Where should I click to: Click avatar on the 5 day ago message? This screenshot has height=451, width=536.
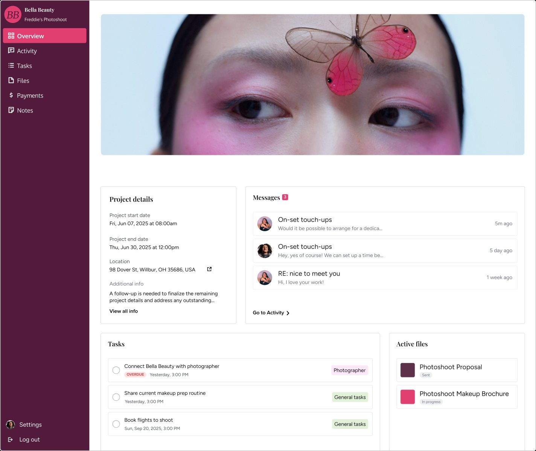pos(265,251)
